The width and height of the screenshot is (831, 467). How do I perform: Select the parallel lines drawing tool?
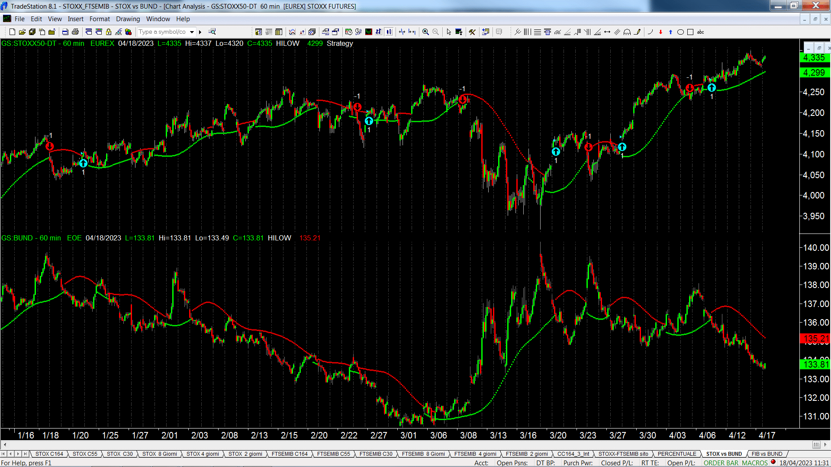617,32
